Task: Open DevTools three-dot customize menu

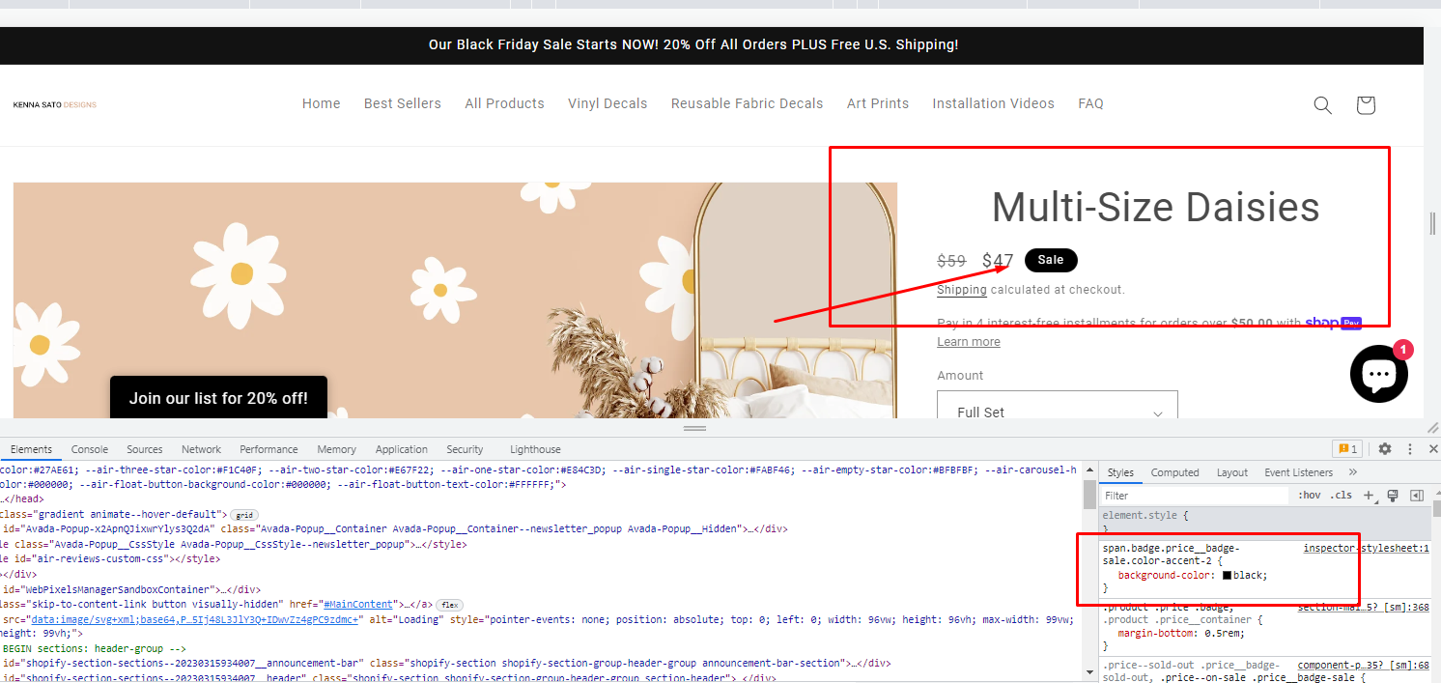Action: (1409, 449)
